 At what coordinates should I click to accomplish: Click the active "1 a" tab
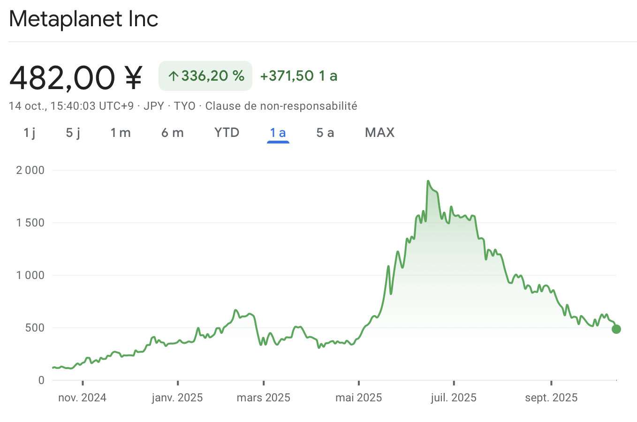coord(278,133)
